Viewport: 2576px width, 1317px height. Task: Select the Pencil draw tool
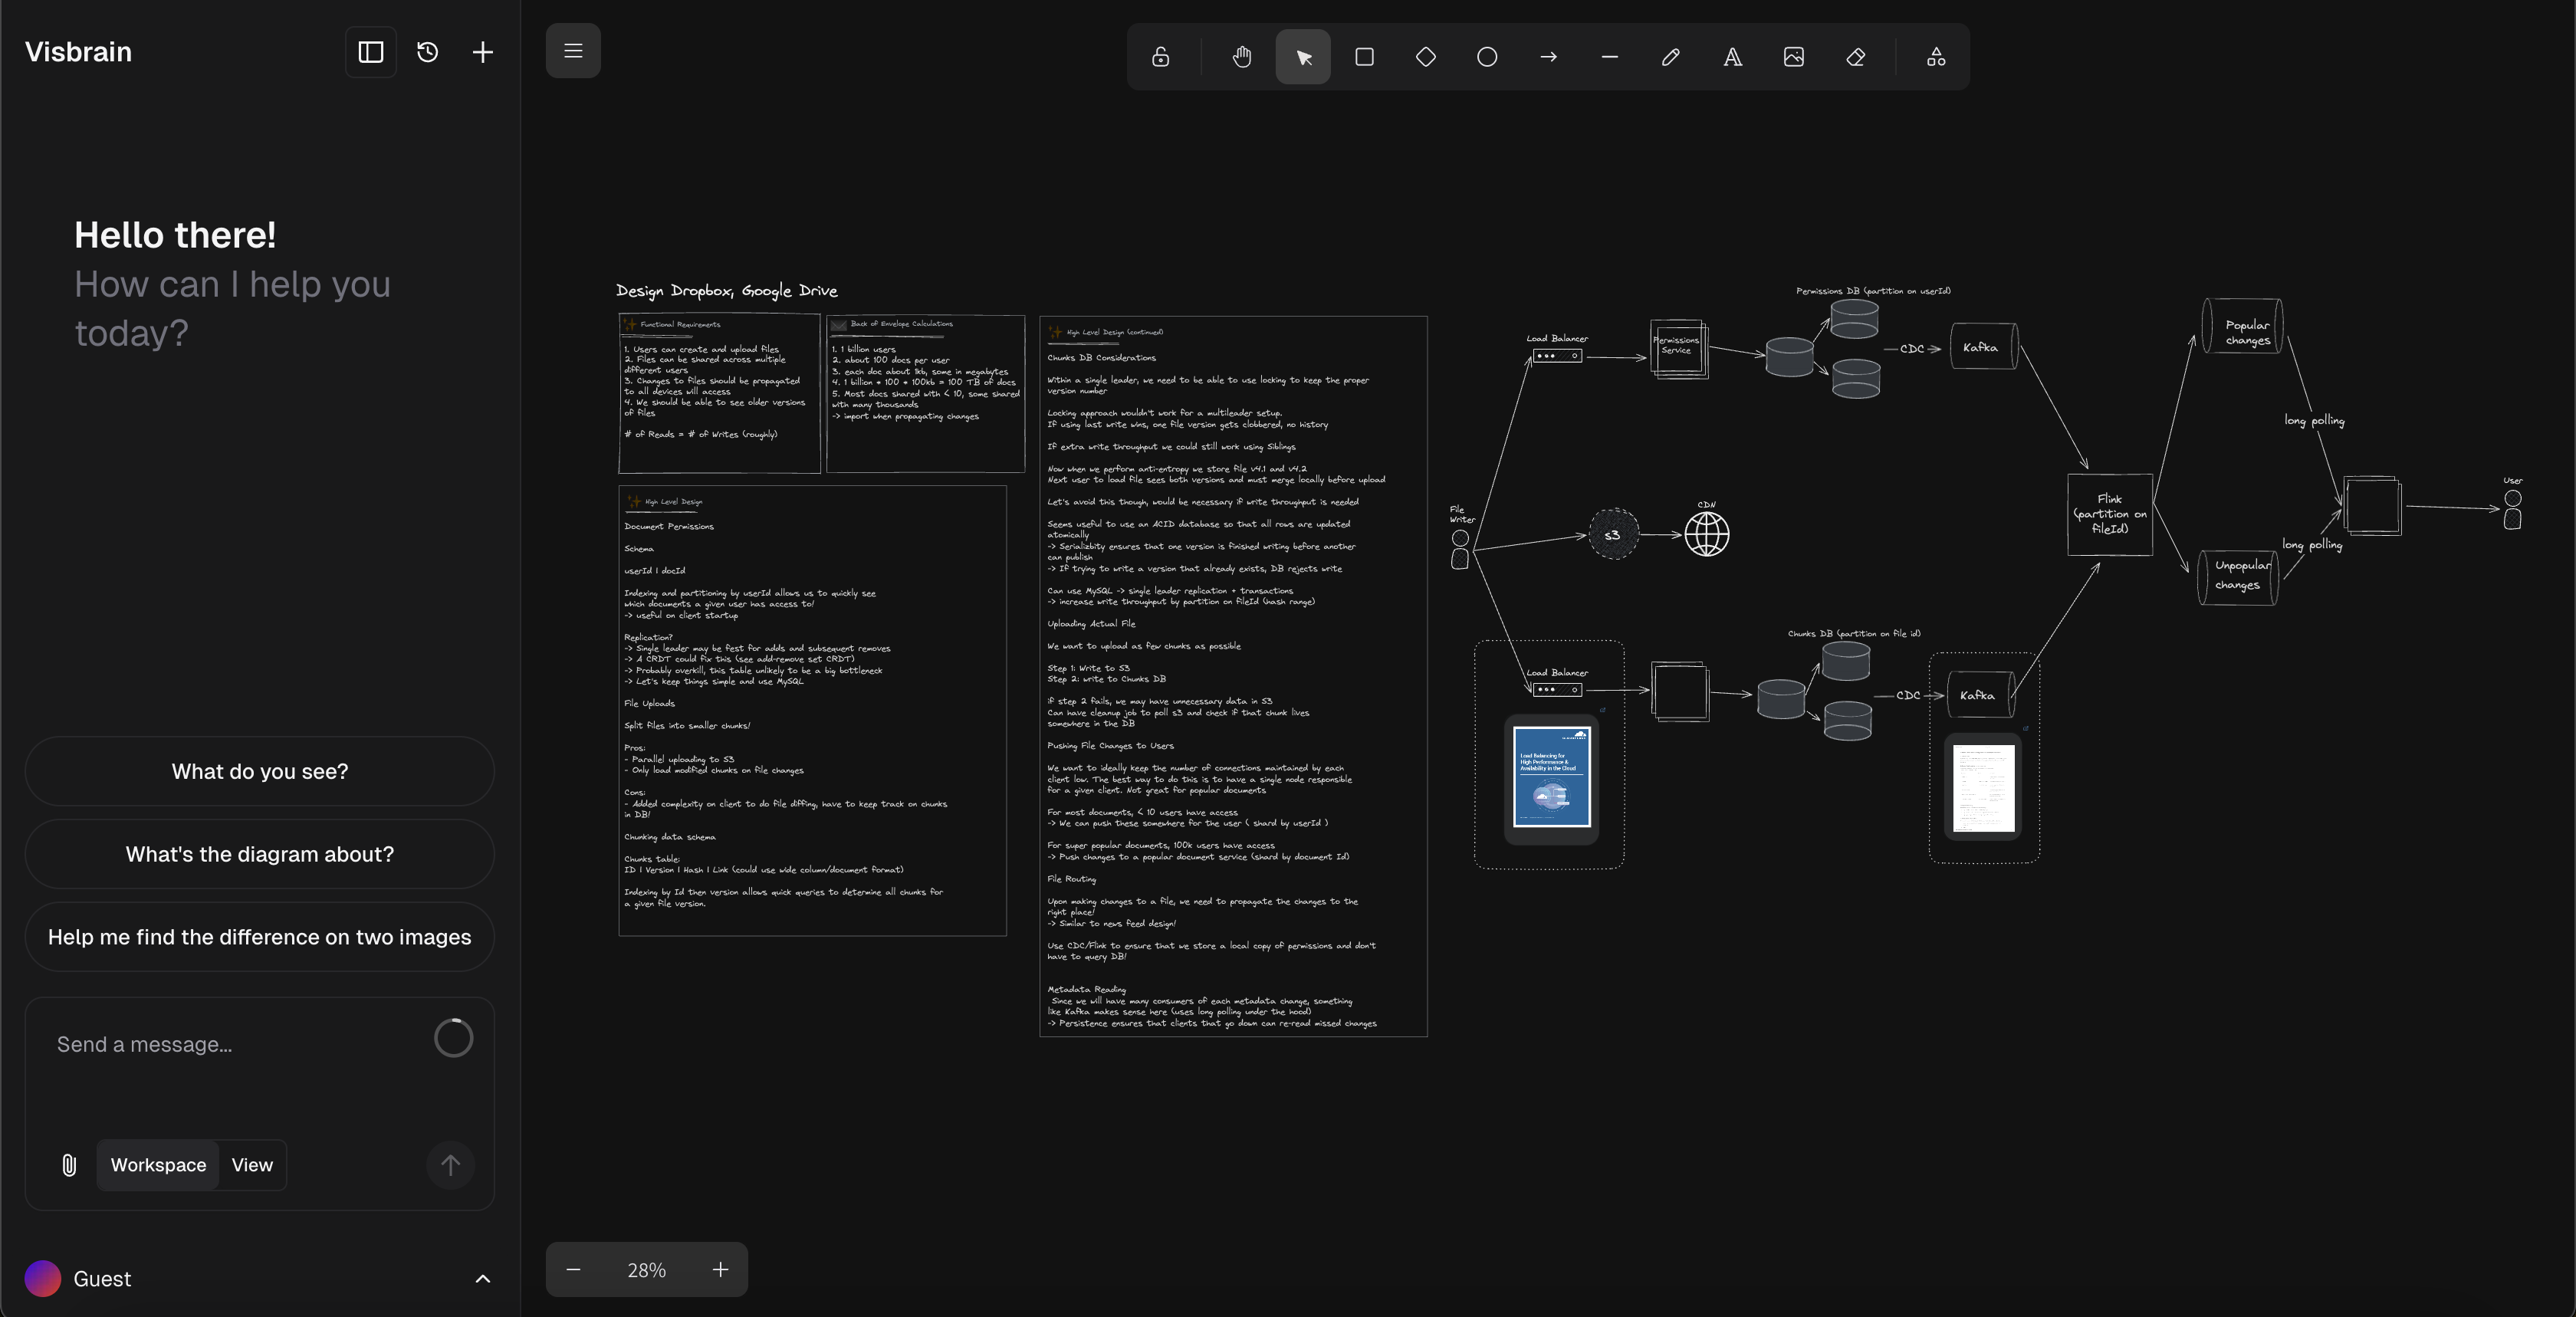click(1671, 57)
